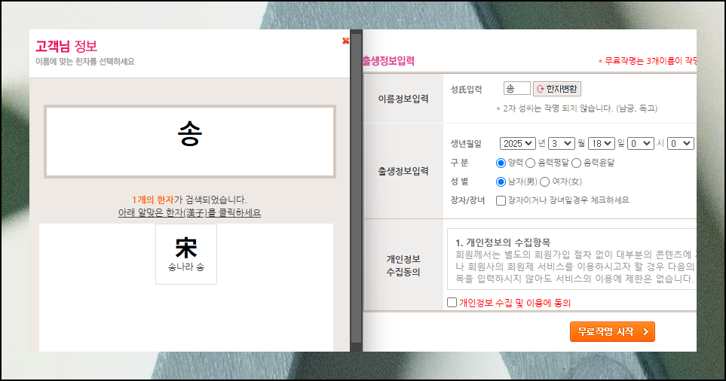
Task: Select the 여자(女) radio button
Action: point(544,181)
